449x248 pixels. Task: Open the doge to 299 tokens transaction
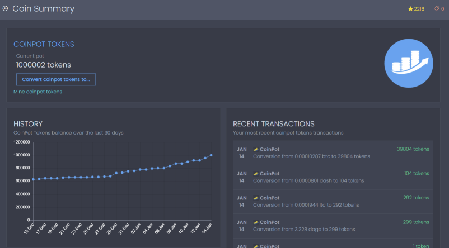coord(333,226)
